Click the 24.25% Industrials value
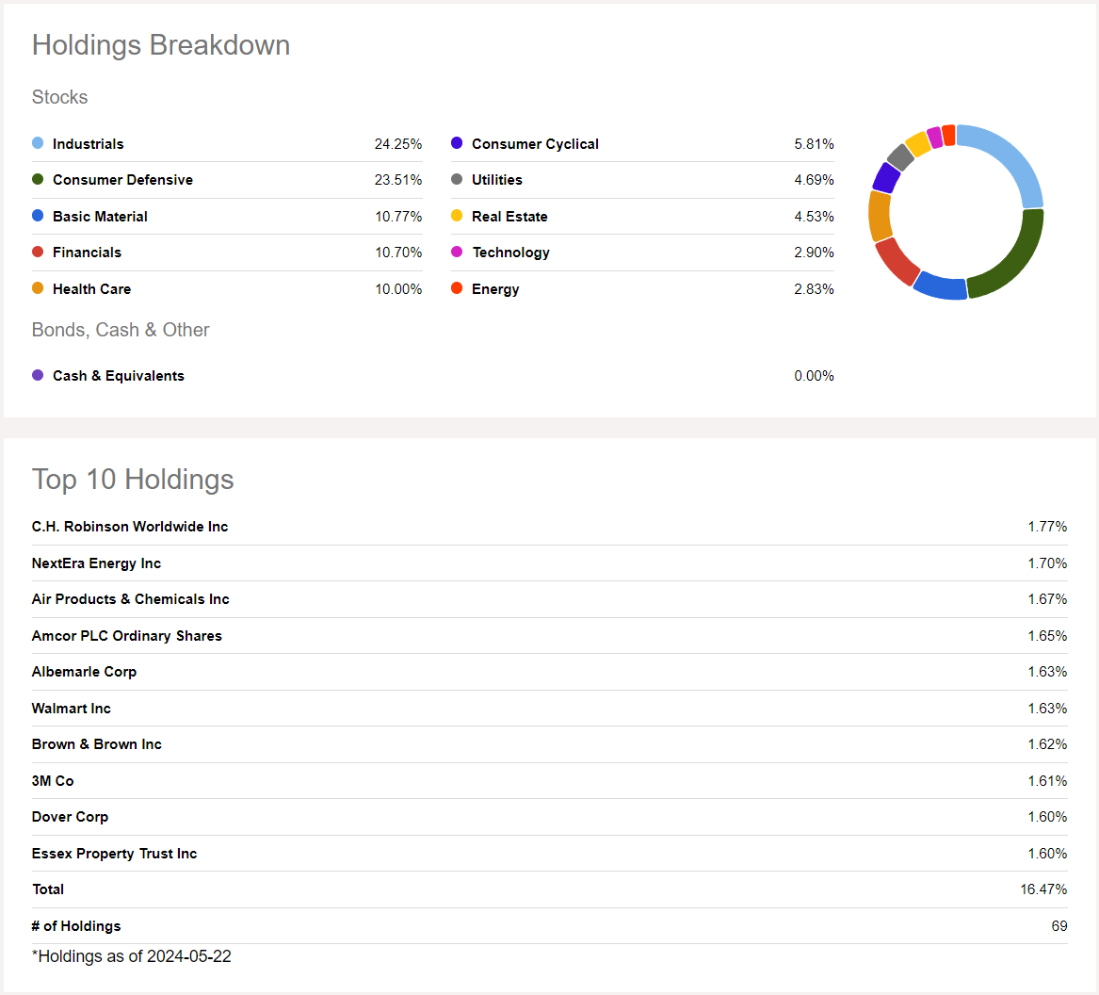 pos(398,144)
